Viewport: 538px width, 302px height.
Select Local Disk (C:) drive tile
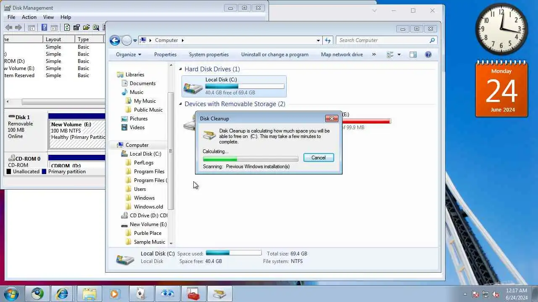pyautogui.click(x=234, y=86)
